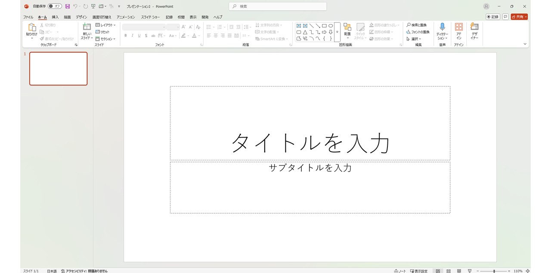Image resolution: width=551 pixels, height=273 pixels.
Task: Click Replace Fonts (フォントの置換)
Action: coord(418,32)
